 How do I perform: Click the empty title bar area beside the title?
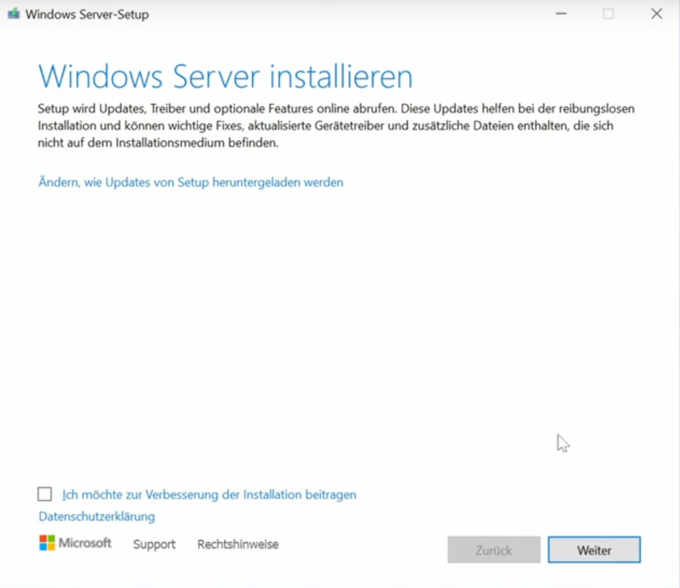[345, 14]
